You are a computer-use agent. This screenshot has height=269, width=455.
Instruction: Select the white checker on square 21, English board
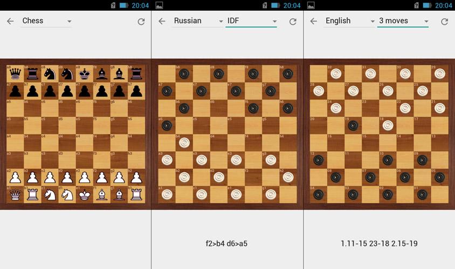pyautogui.click(x=439, y=108)
